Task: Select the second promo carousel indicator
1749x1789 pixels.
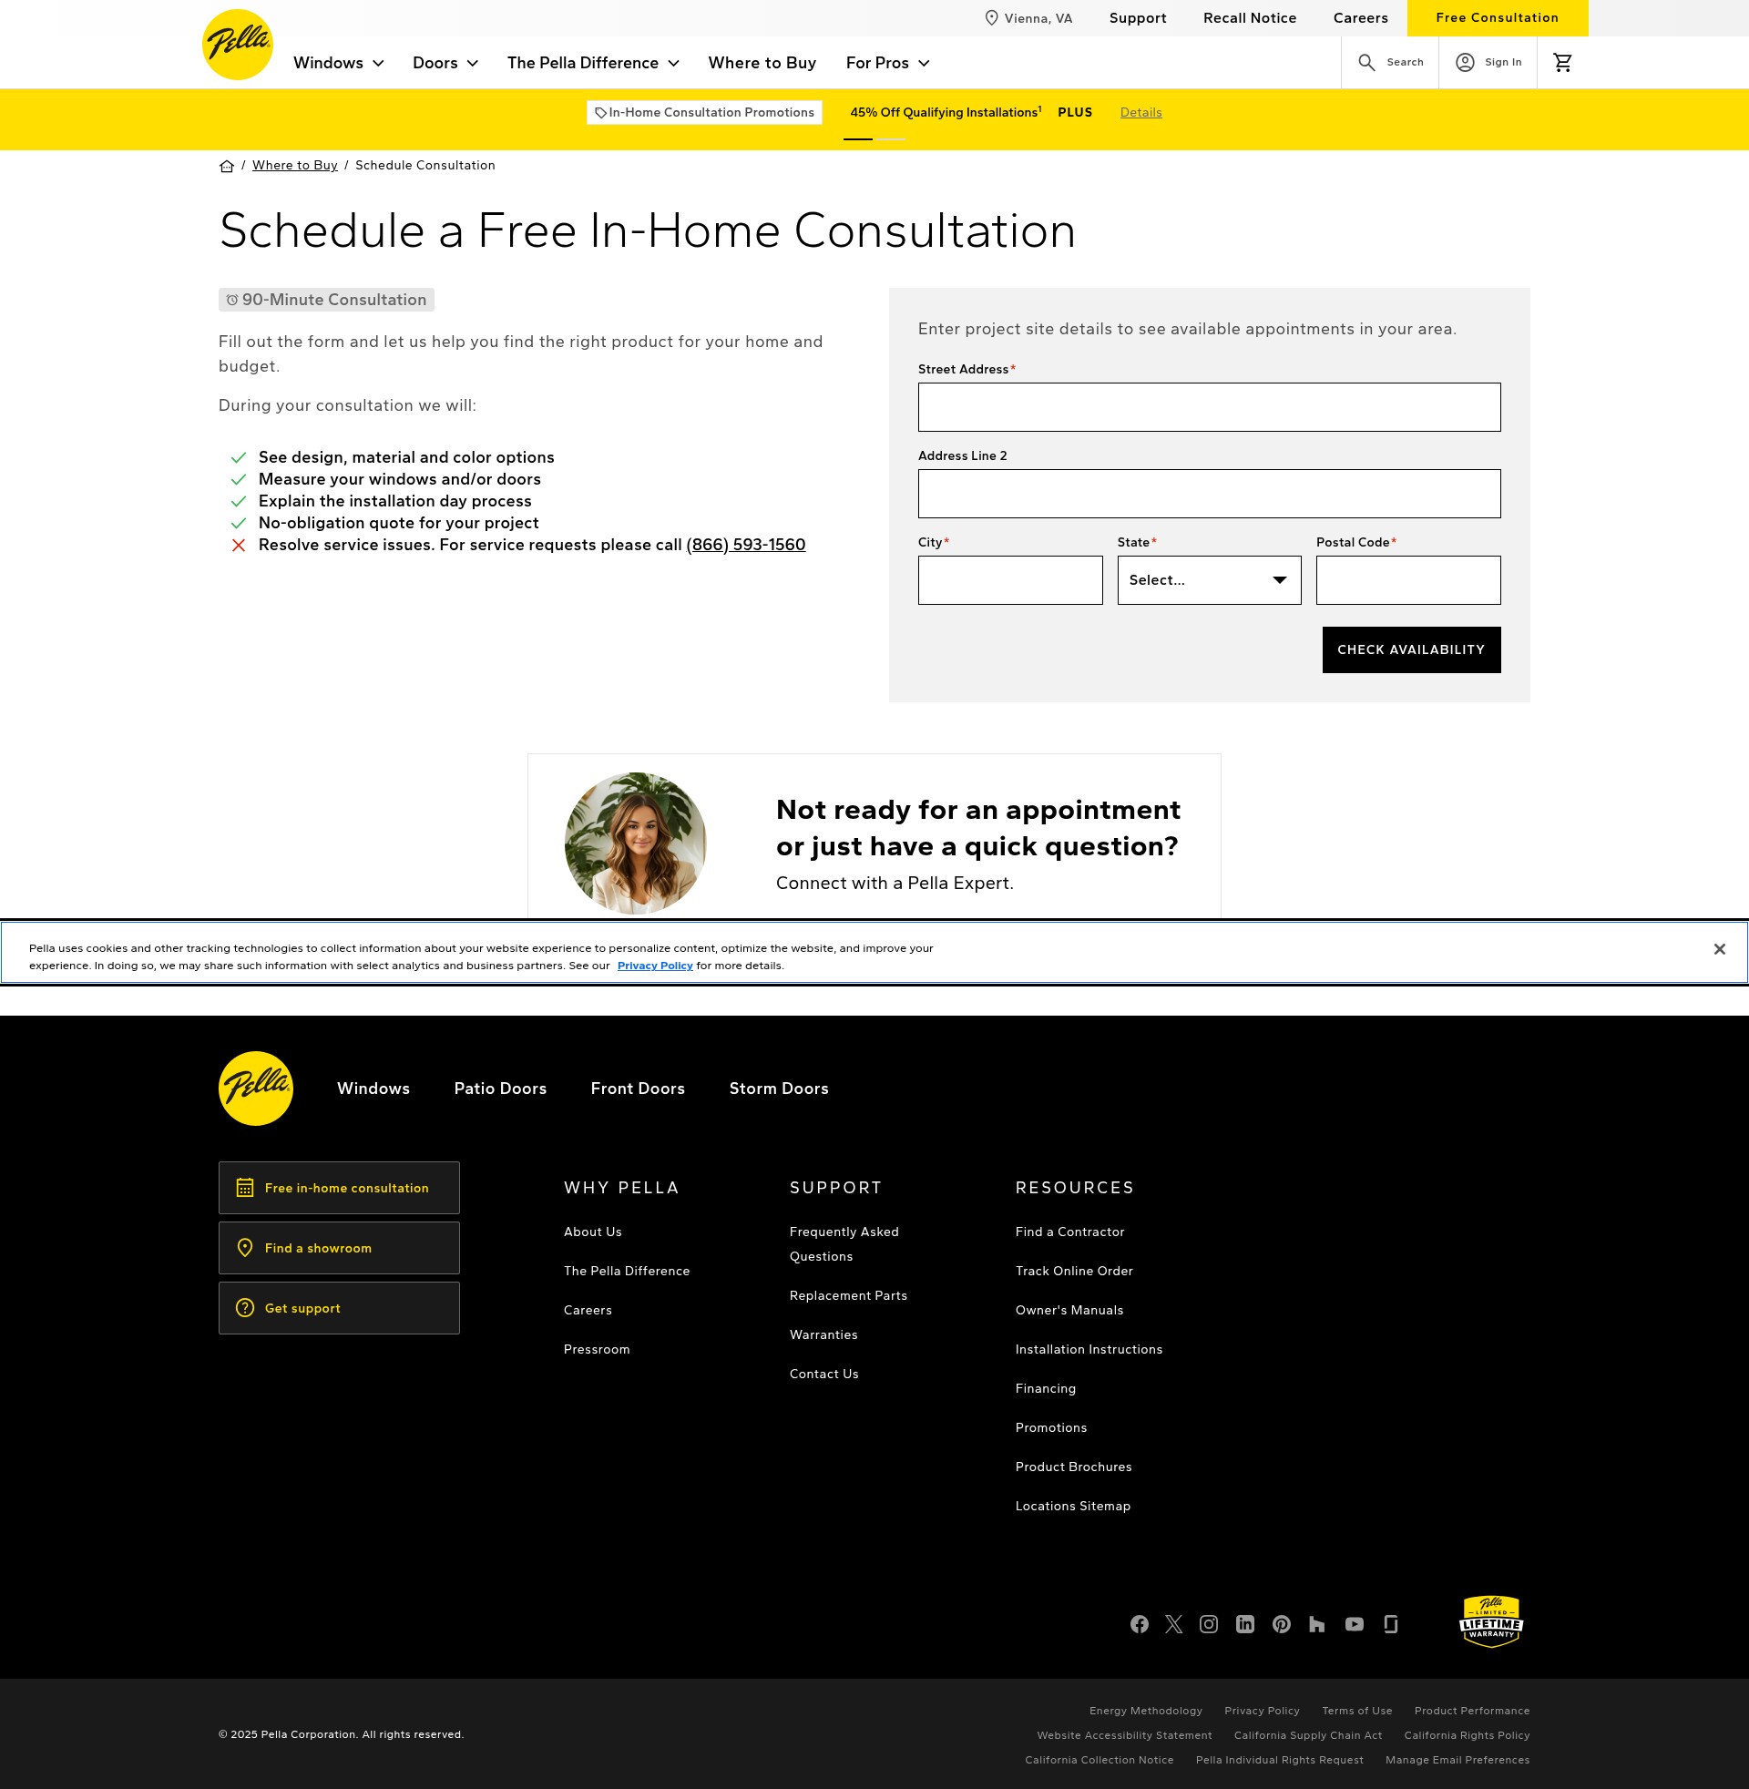Action: 891,139
